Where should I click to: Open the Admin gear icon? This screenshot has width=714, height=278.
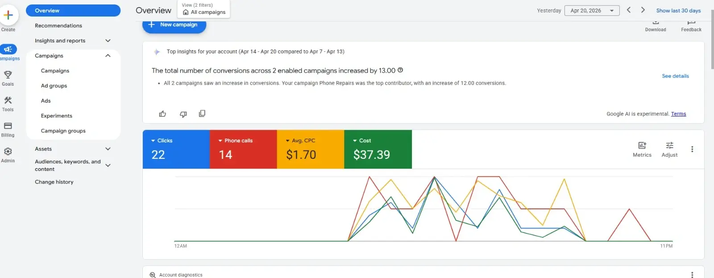(x=8, y=152)
